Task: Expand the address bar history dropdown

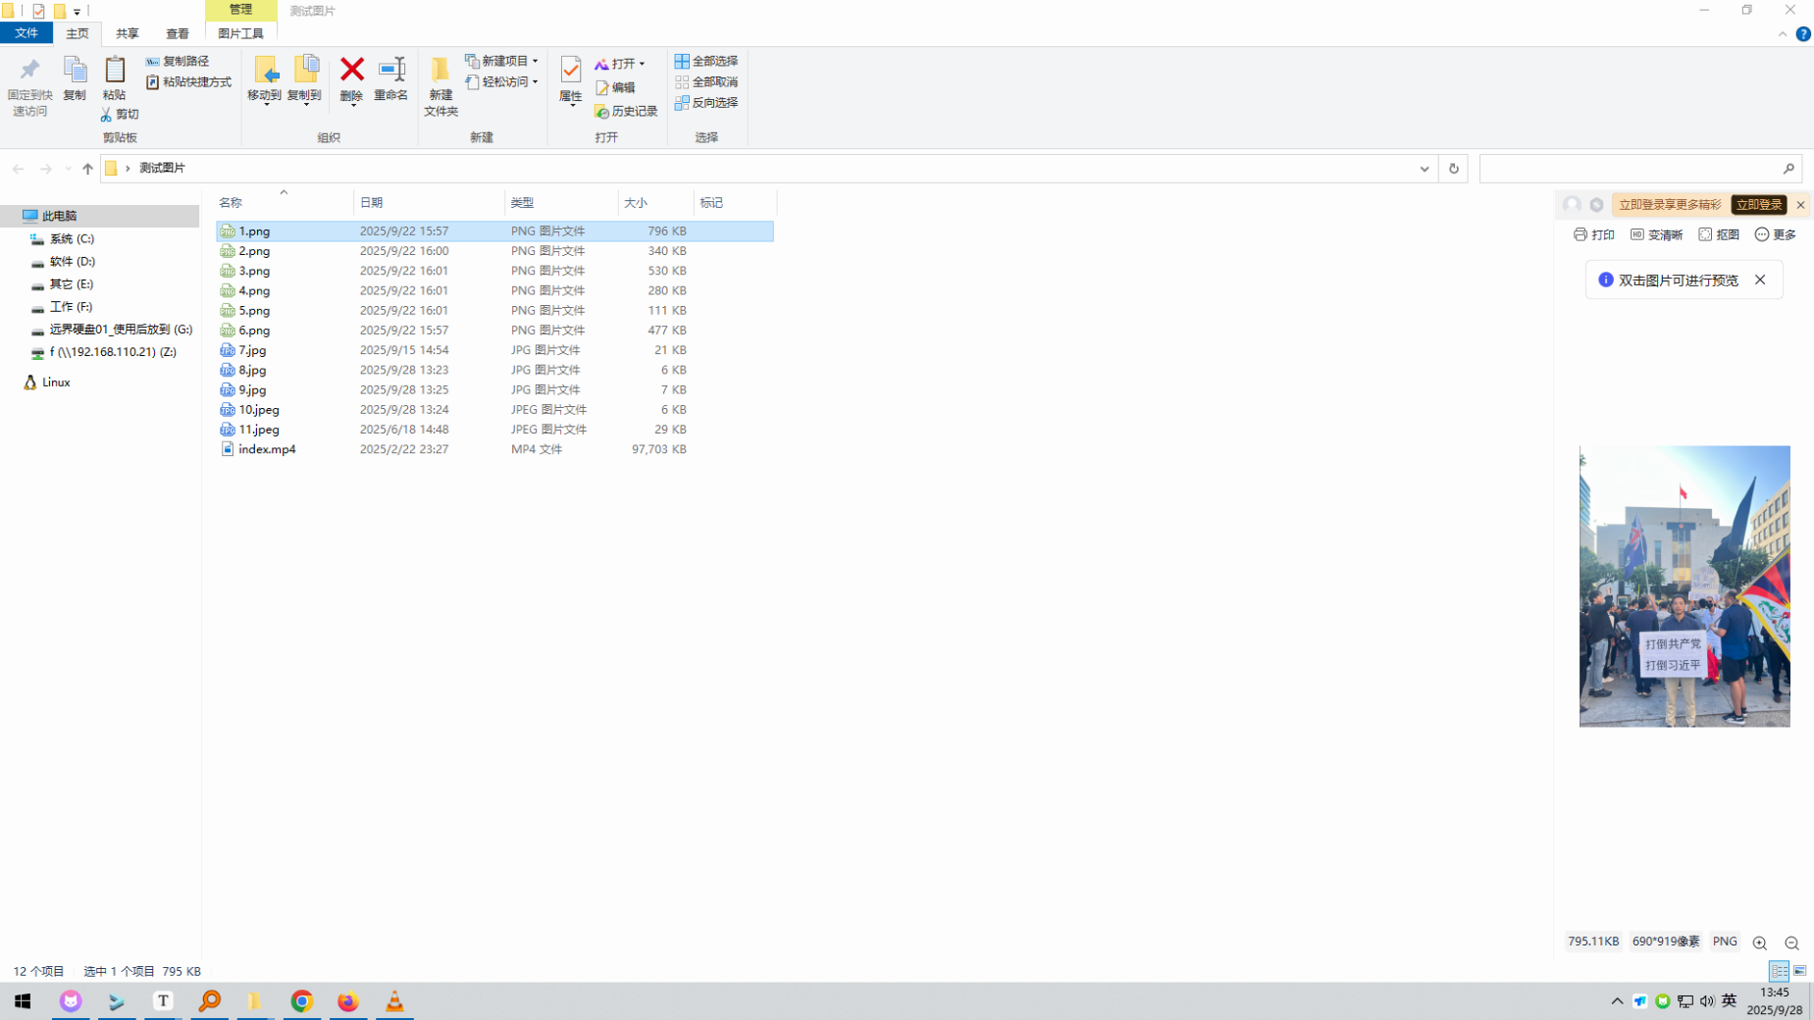Action: (1424, 169)
